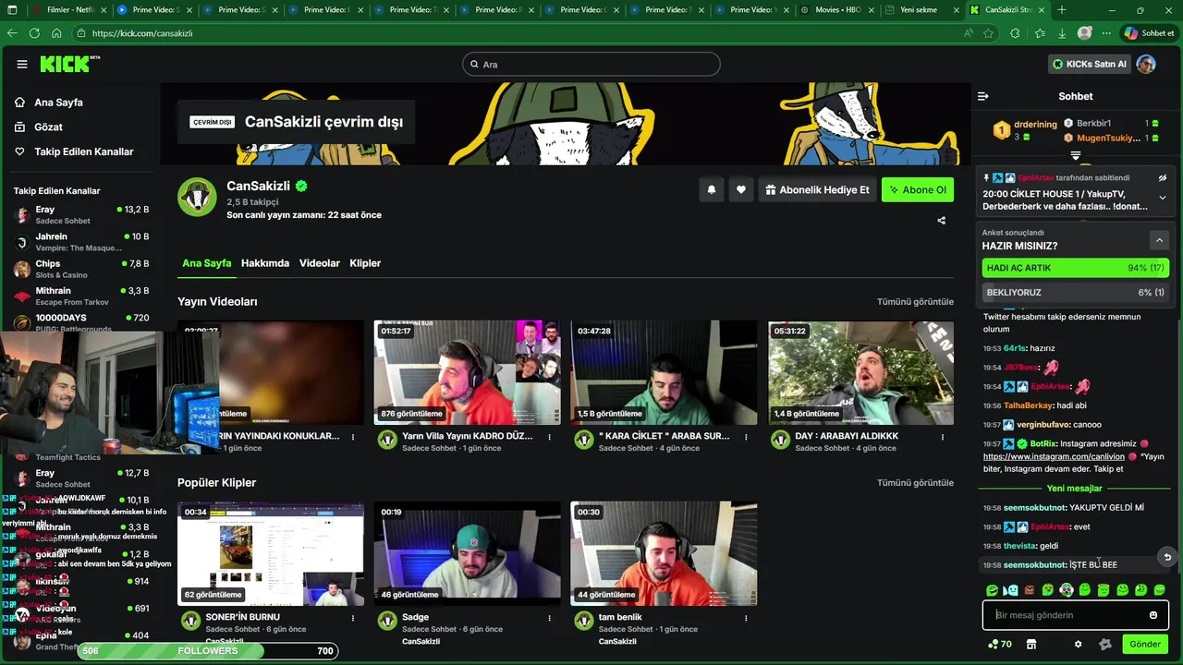This screenshot has width=1183, height=665.
Task: Open chat settings gear icon
Action: (x=1078, y=644)
